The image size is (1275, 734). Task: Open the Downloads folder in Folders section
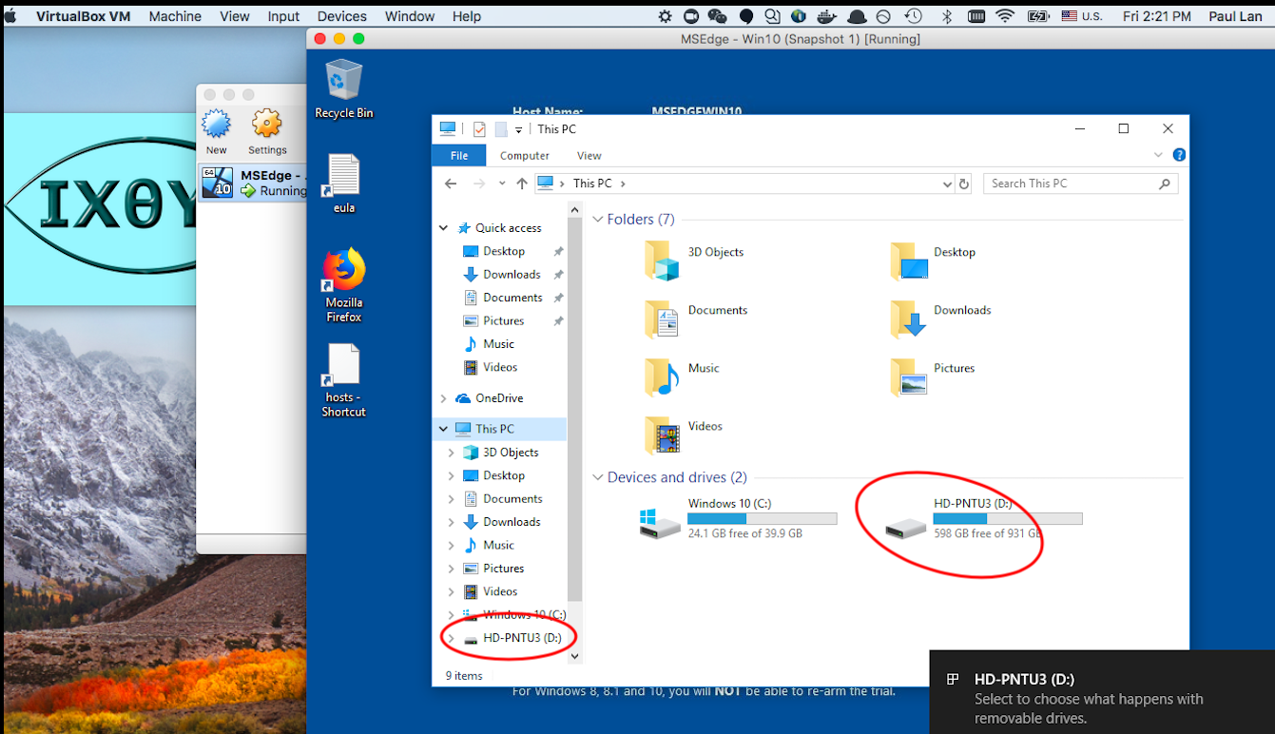[x=909, y=318]
